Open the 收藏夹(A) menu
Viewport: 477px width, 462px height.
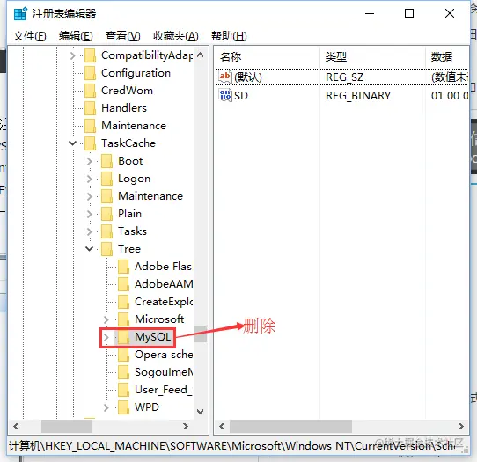click(176, 36)
